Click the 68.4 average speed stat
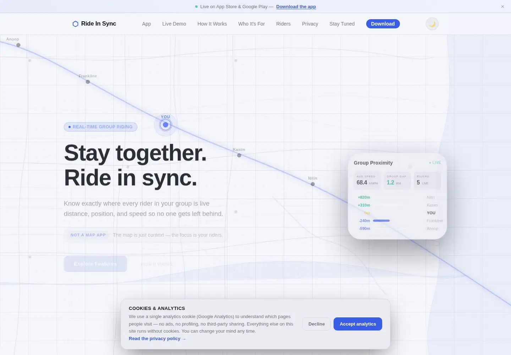Image resolution: width=511 pixels, height=355 pixels. pos(367,180)
